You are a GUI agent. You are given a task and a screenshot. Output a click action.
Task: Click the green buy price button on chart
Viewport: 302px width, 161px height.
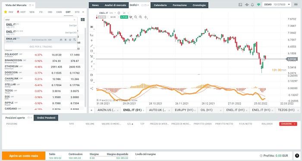pyautogui.click(x=124, y=17)
